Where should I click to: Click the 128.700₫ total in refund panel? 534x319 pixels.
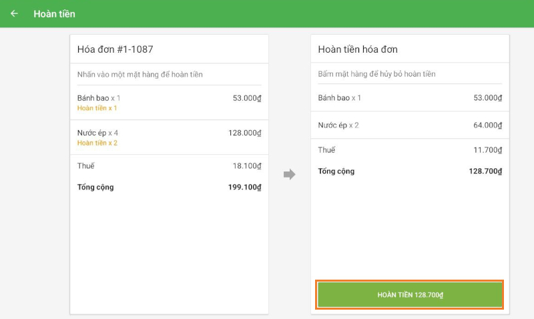coord(485,172)
